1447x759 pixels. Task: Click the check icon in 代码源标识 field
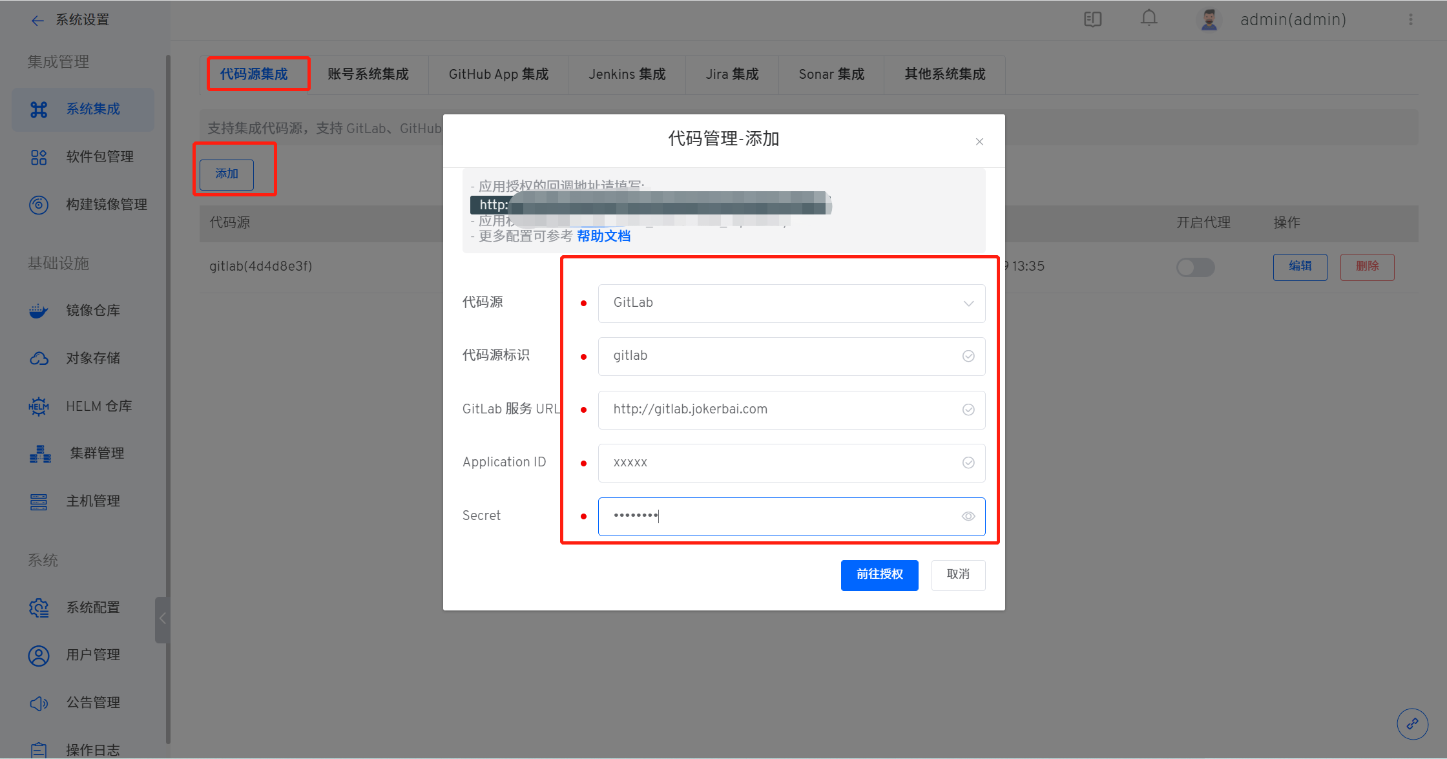point(968,356)
